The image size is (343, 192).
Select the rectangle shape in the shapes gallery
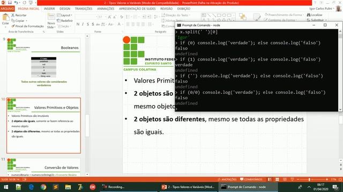pyautogui.click(x=219, y=15)
